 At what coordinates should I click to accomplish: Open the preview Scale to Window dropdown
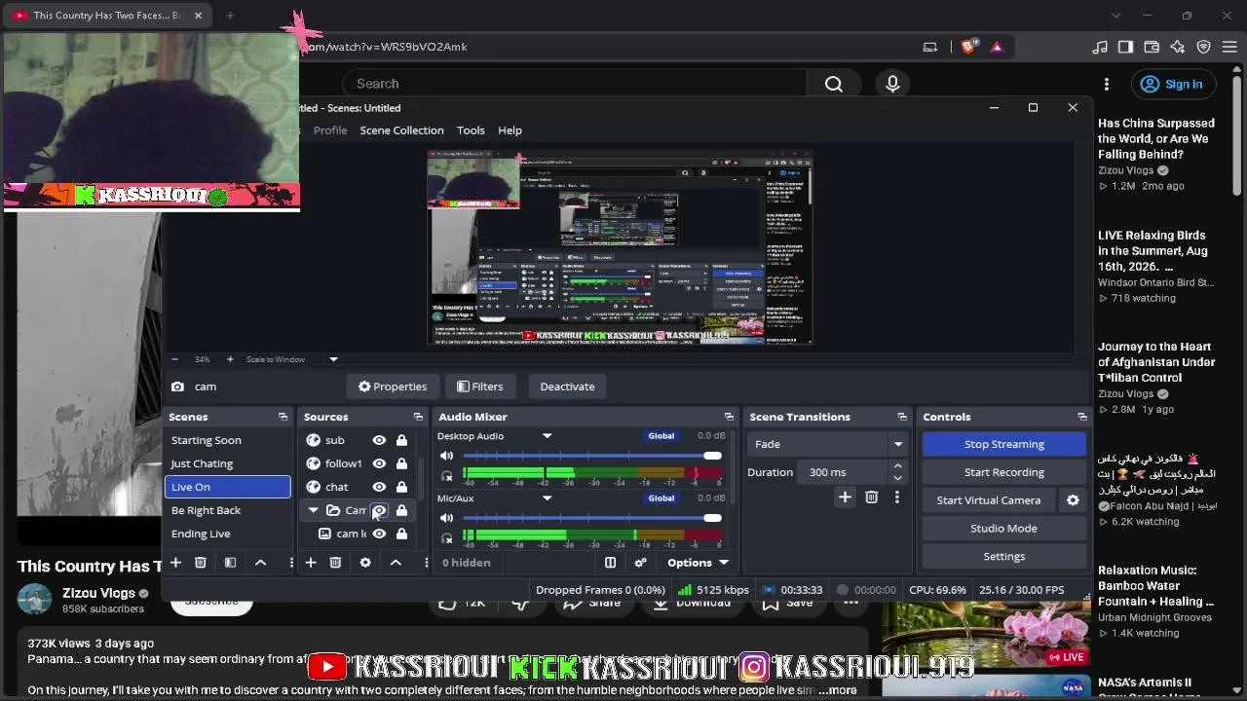pyautogui.click(x=333, y=359)
